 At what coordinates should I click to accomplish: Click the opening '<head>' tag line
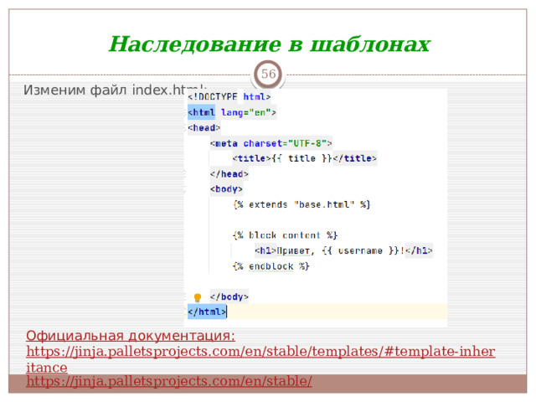coord(204,128)
